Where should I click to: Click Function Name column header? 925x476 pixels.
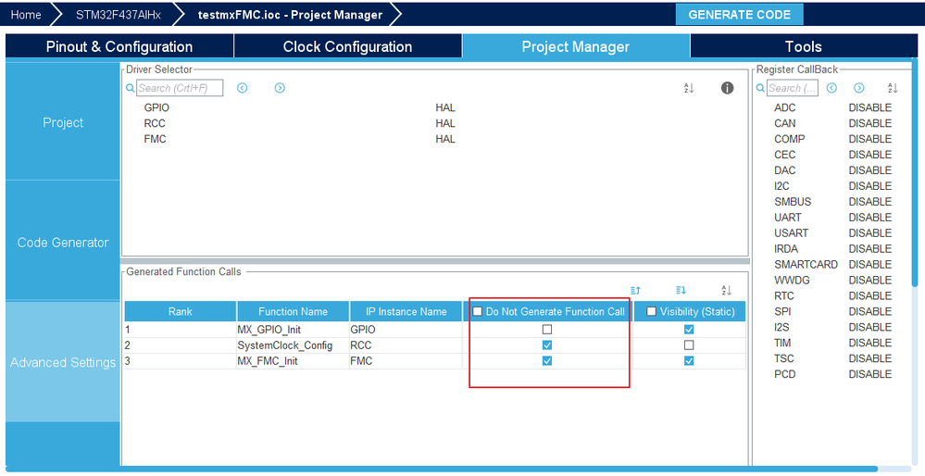pos(293,311)
